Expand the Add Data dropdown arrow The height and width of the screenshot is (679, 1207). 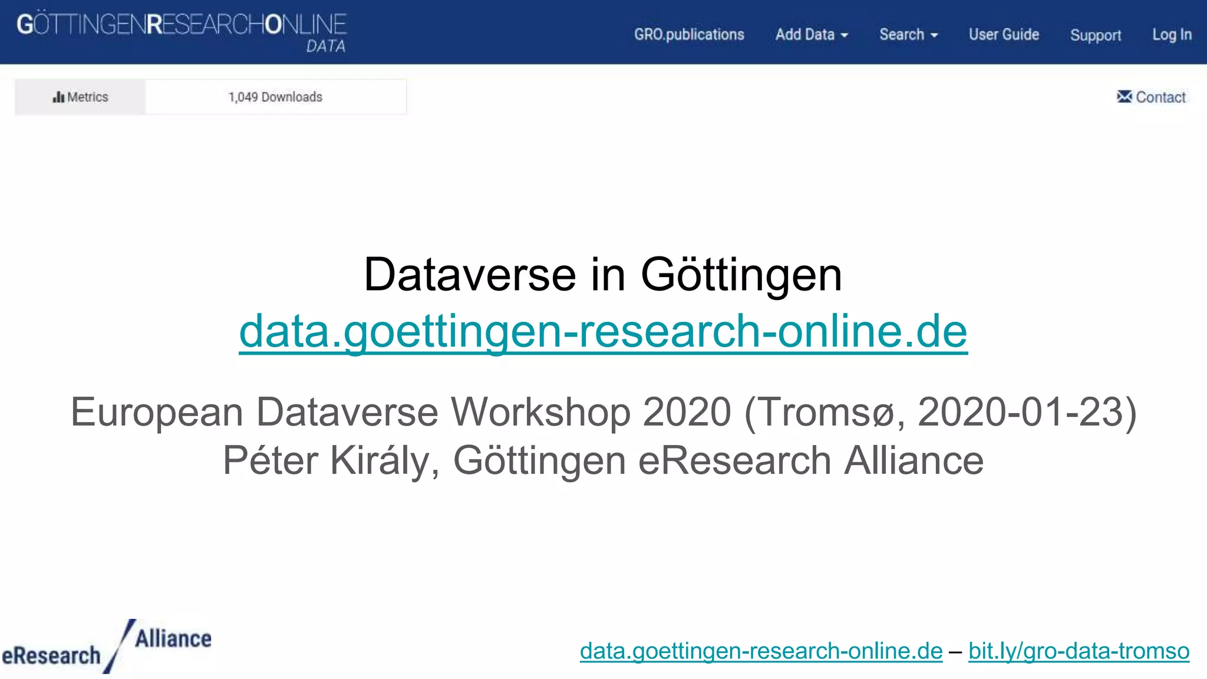[845, 35]
